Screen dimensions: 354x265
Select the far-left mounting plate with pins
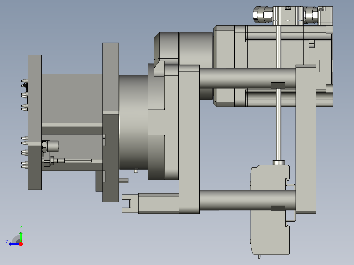tap(35, 122)
